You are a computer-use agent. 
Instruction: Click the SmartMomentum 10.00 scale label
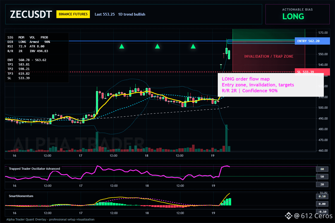[323, 193]
